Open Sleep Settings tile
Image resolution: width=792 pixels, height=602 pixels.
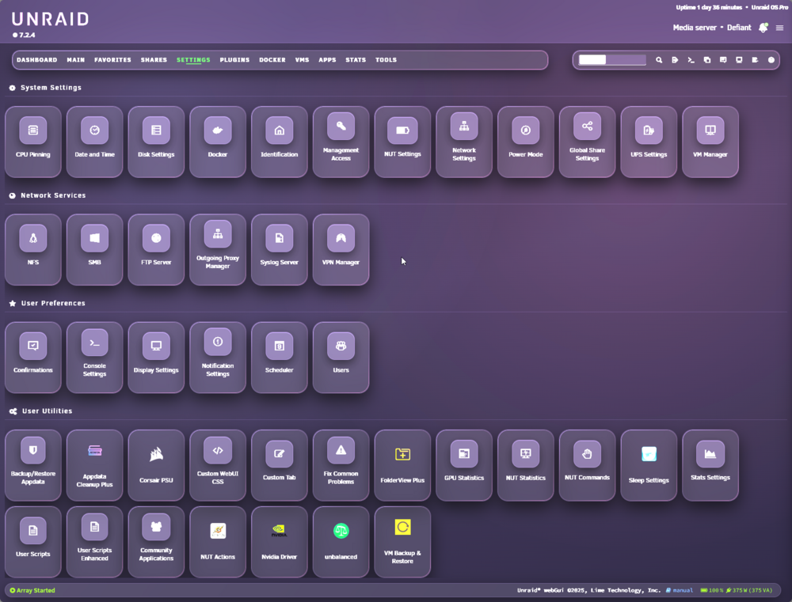pyautogui.click(x=649, y=465)
